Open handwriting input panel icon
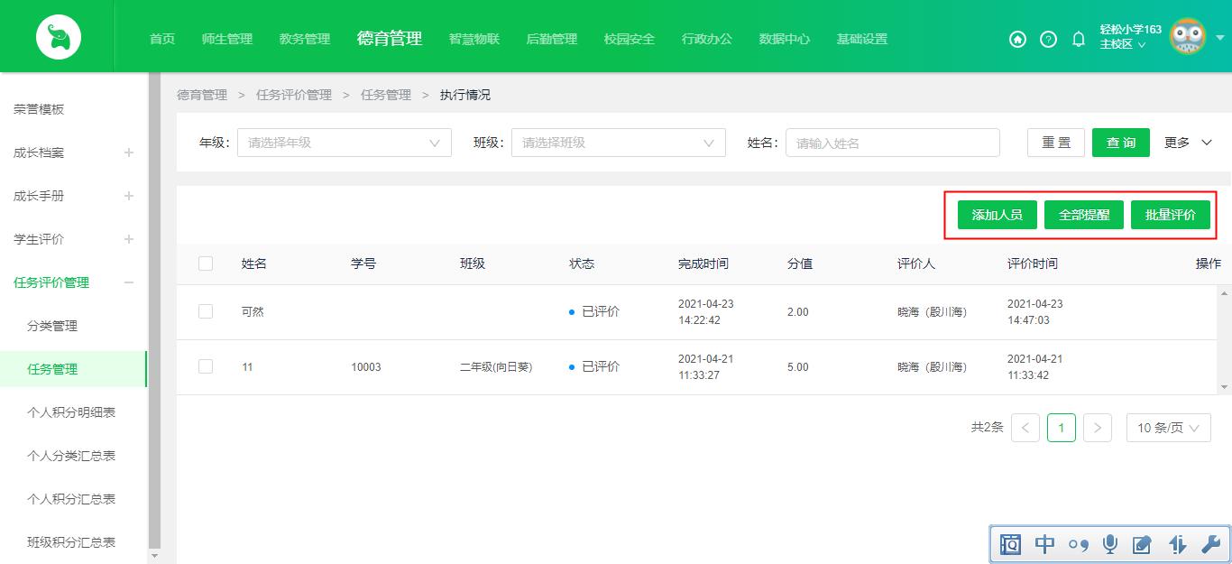Image resolution: width=1232 pixels, height=564 pixels. pyautogui.click(x=1143, y=544)
